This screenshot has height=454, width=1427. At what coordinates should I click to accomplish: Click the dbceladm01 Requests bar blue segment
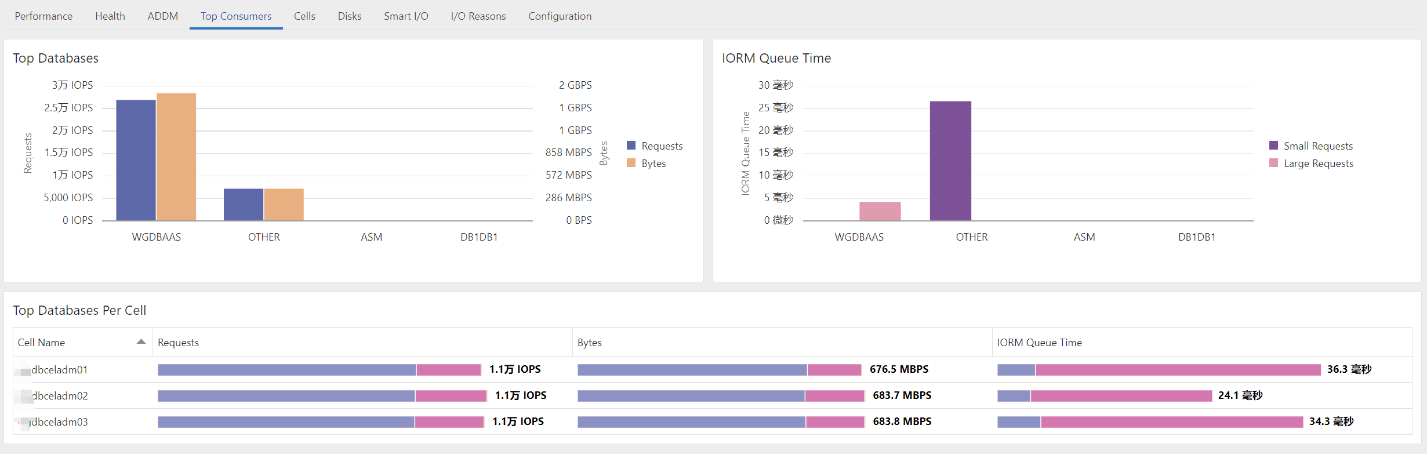pos(286,370)
